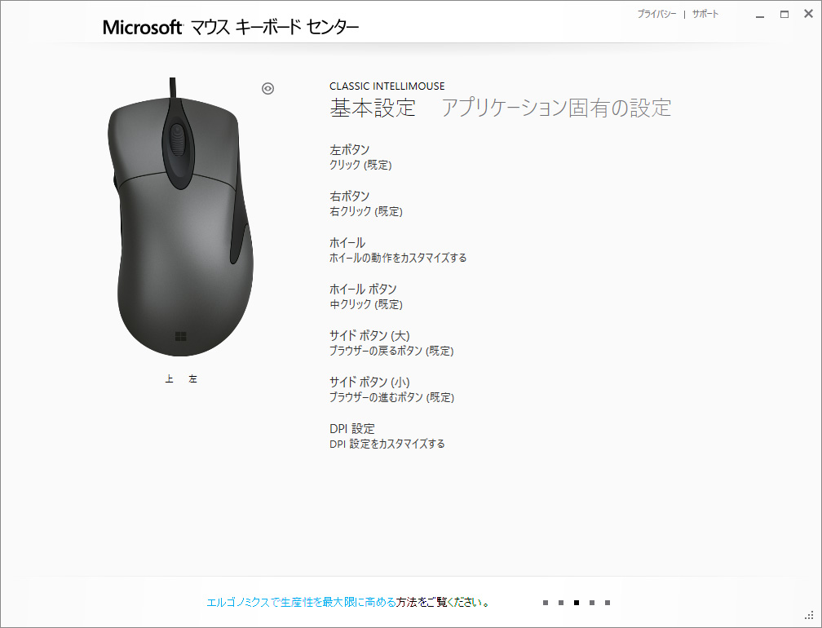Expand ホイール customization option
The height and width of the screenshot is (628, 822).
(398, 250)
